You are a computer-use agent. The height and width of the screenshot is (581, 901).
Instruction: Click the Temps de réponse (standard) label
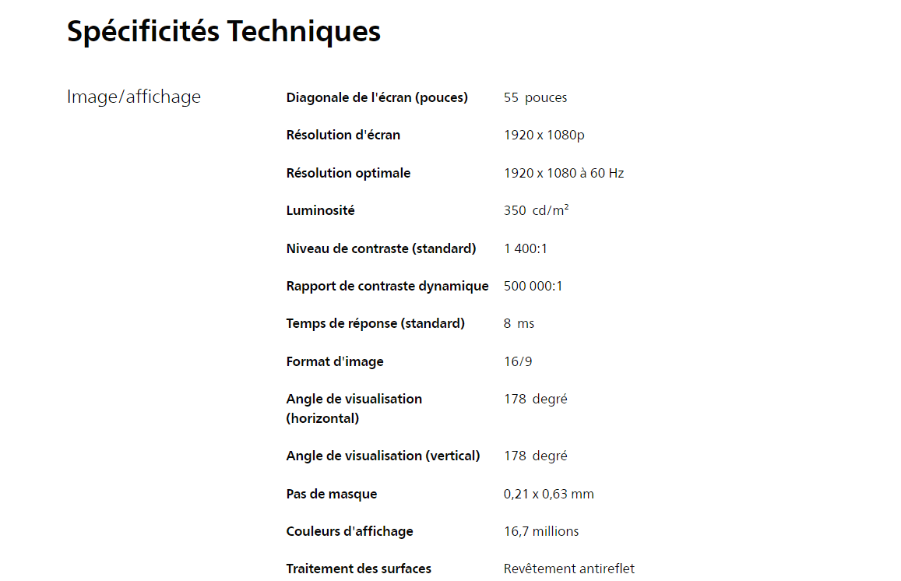375,323
